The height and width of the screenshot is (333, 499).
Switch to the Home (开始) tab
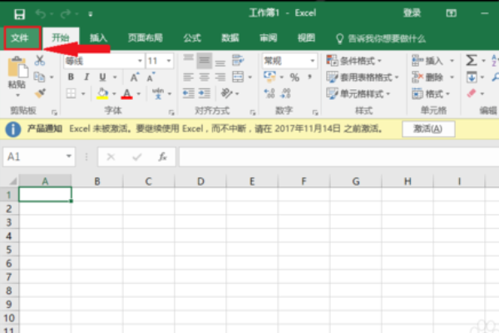pos(61,38)
